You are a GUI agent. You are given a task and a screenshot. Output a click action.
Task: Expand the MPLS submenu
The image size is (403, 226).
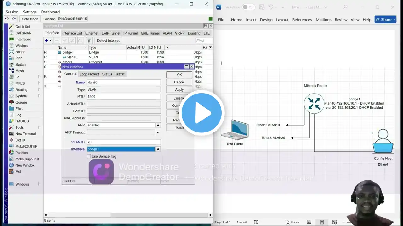click(x=39, y=83)
